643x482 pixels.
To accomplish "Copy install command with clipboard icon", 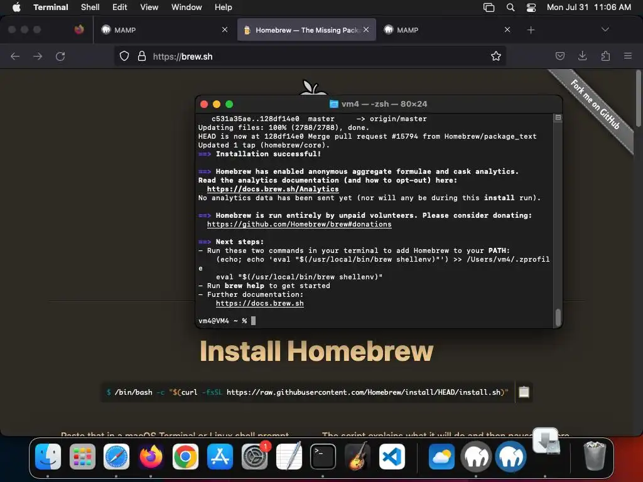I will (524, 392).
